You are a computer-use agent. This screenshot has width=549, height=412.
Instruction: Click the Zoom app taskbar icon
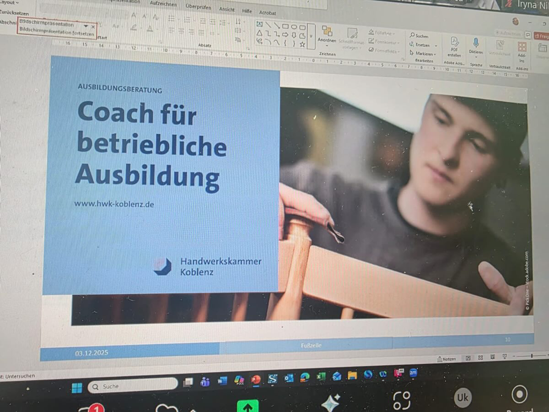(x=413, y=372)
